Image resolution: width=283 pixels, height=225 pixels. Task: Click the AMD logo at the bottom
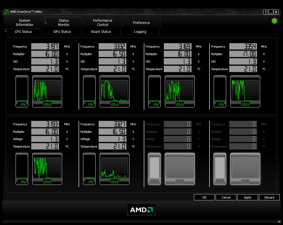point(141,210)
